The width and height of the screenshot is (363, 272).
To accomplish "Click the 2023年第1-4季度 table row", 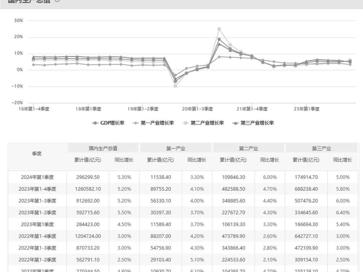I will 182,189.
